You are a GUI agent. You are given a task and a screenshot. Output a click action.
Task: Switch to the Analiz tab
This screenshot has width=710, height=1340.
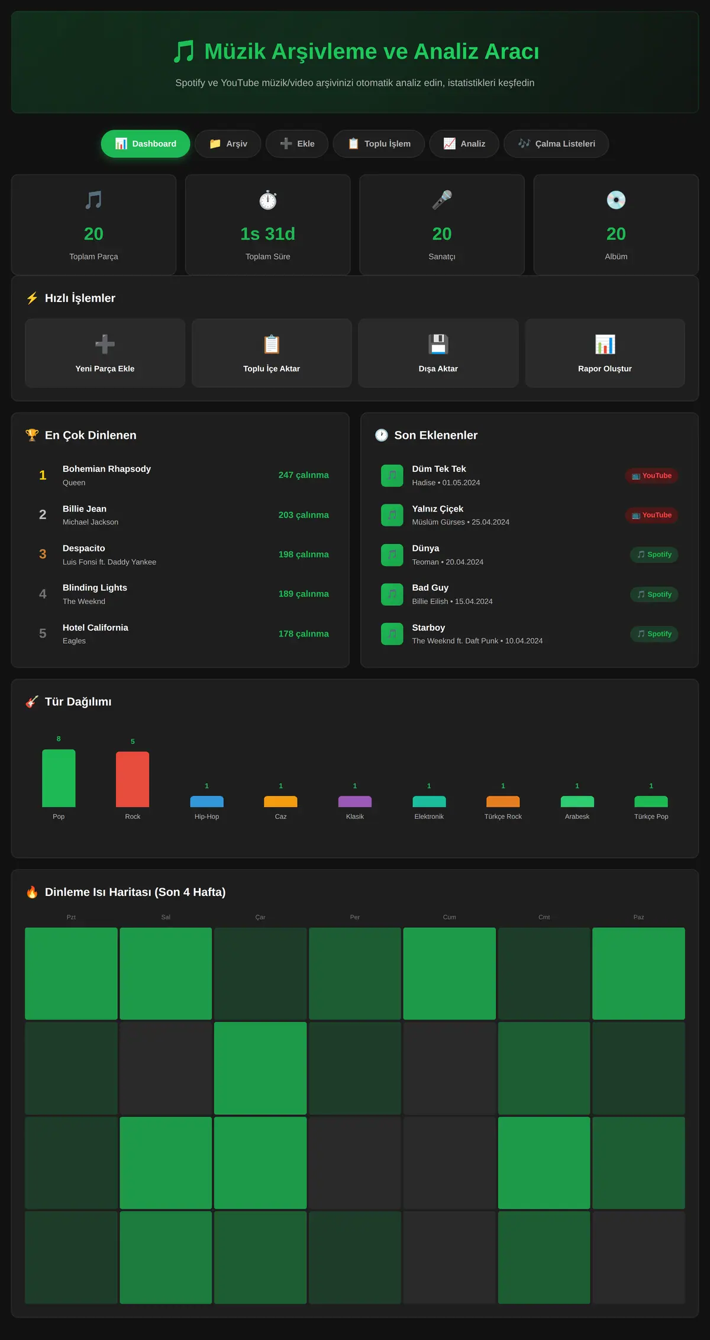(464, 144)
